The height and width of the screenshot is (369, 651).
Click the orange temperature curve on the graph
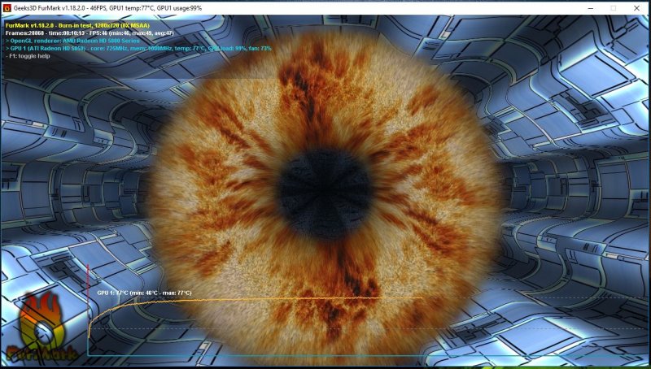click(244, 299)
